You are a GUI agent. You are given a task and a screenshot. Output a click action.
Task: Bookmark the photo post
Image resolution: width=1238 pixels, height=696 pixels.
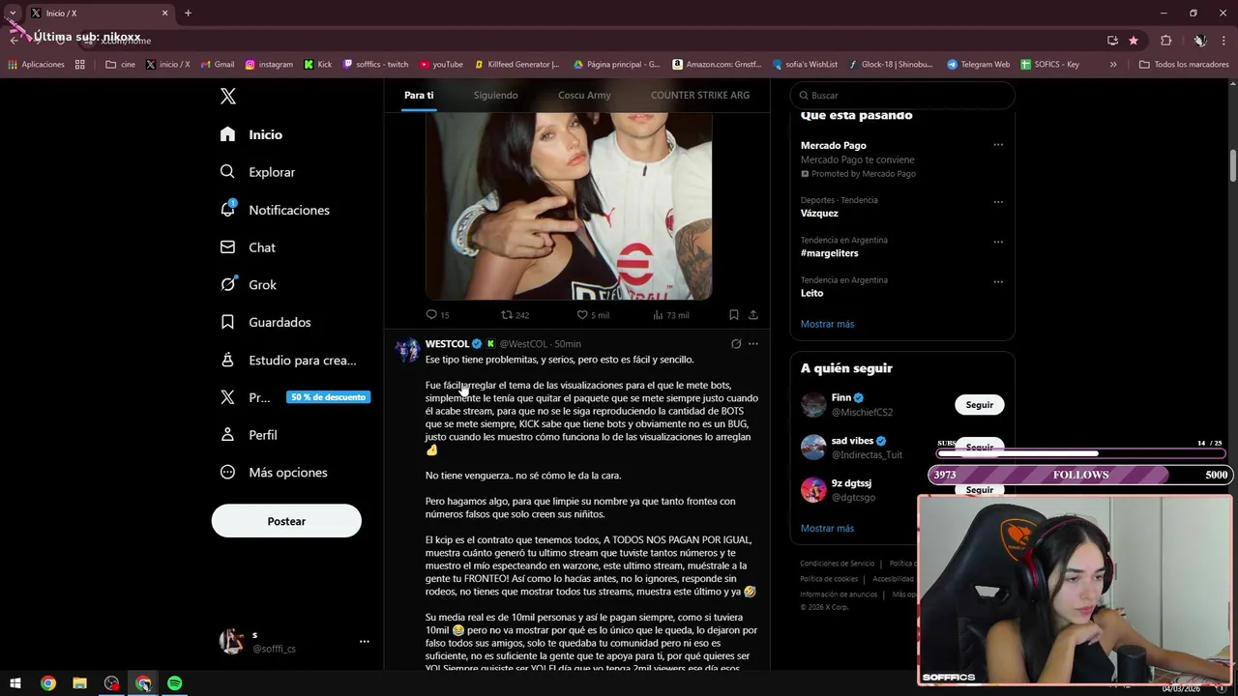pos(734,315)
